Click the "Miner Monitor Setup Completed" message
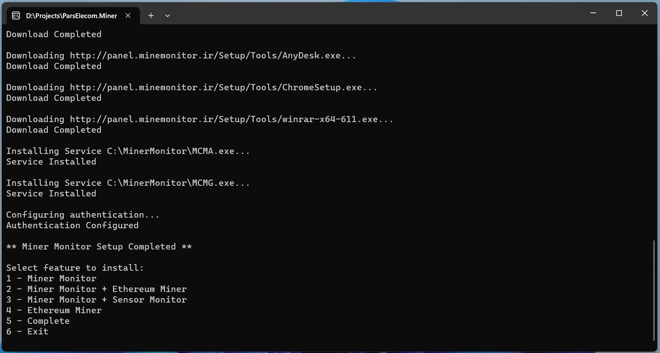660x353 pixels. pyautogui.click(x=99, y=247)
